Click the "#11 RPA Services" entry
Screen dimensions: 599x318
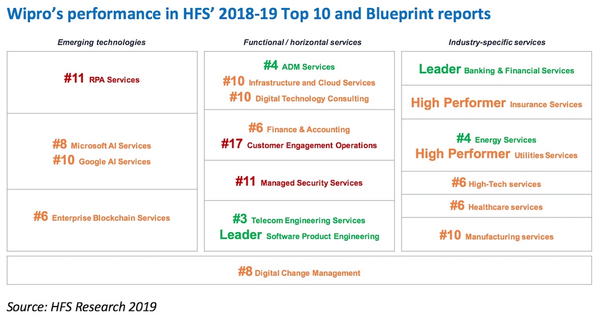tap(102, 79)
